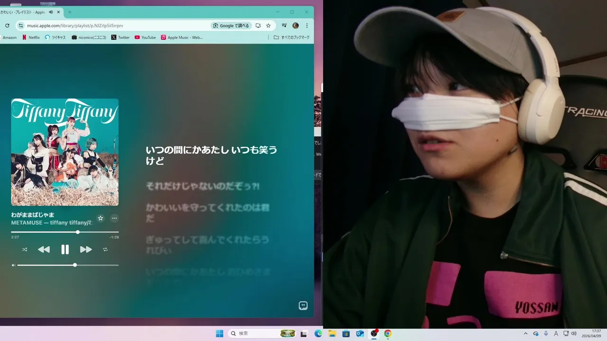Screen dimensions: 607x341
Task: Open the network tray icon
Action: [x=566, y=333]
